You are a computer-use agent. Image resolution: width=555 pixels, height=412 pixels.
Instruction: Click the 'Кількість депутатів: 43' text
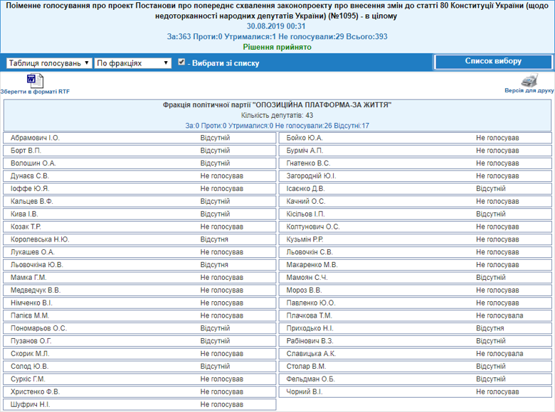click(277, 115)
